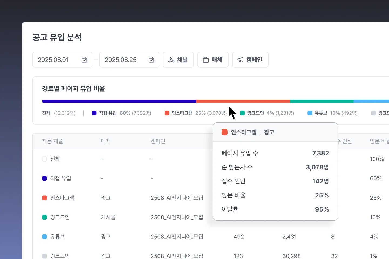Click tooltip 이탈률 value 95%
Viewport: 389px width, 259px height.
322,209
